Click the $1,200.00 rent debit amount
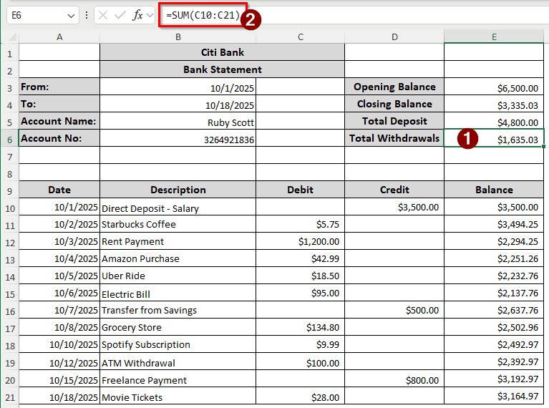Viewport: 549px width, 408px height. (x=301, y=241)
